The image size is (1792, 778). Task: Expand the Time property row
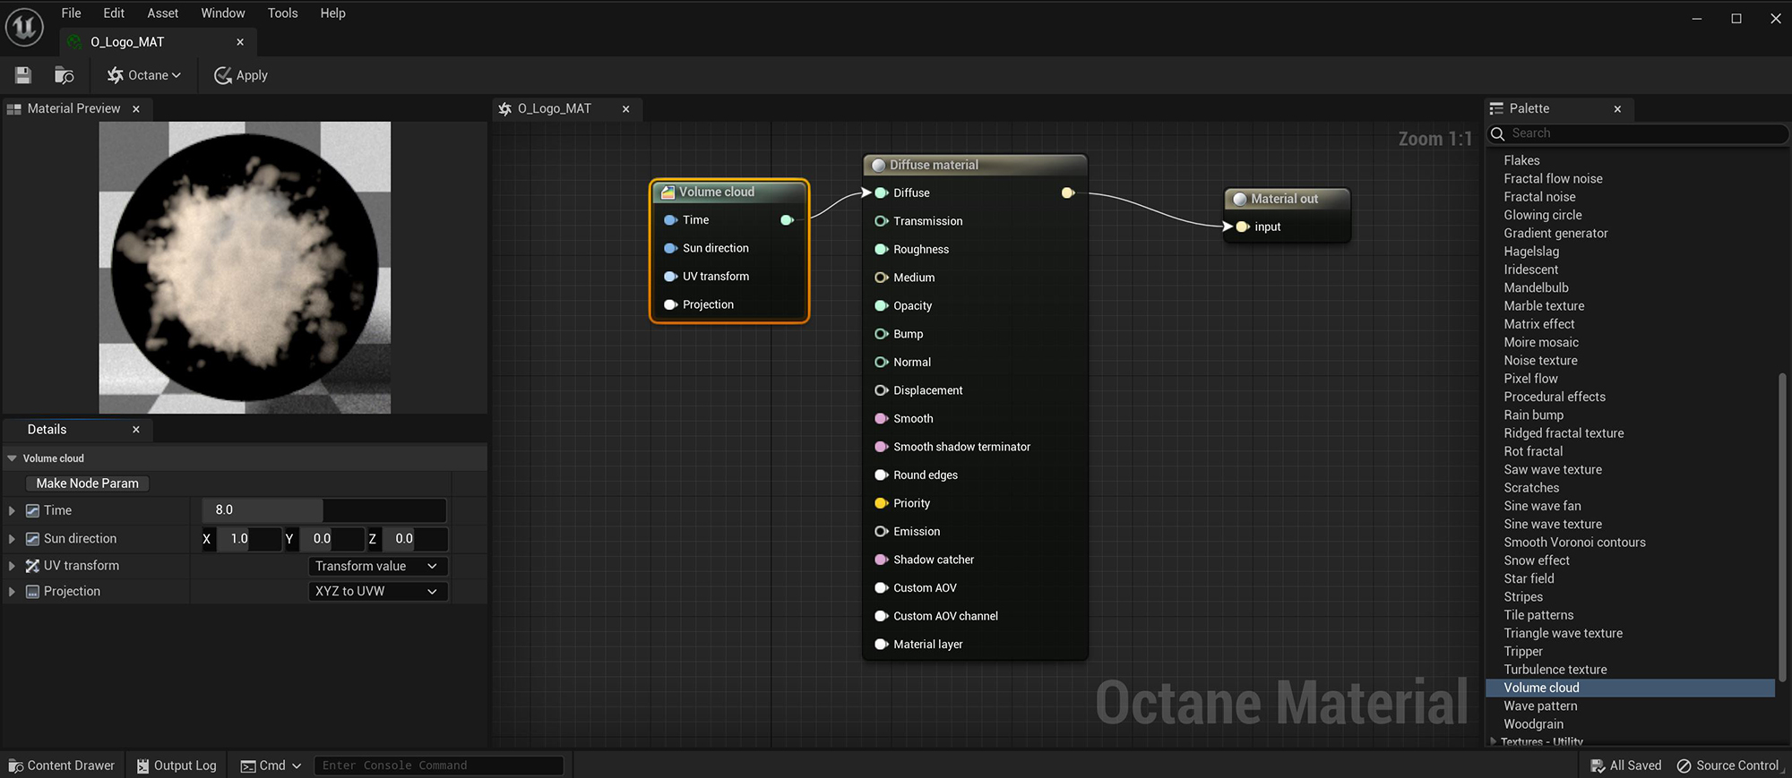12,510
